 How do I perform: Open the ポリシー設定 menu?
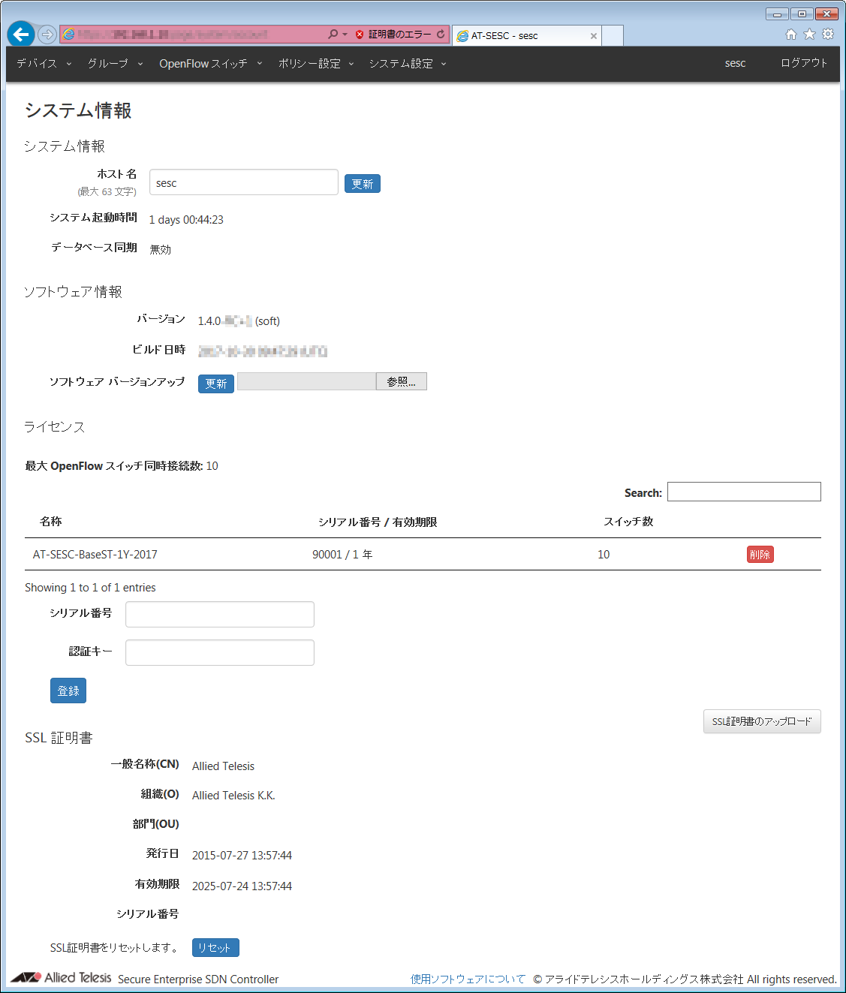click(316, 64)
